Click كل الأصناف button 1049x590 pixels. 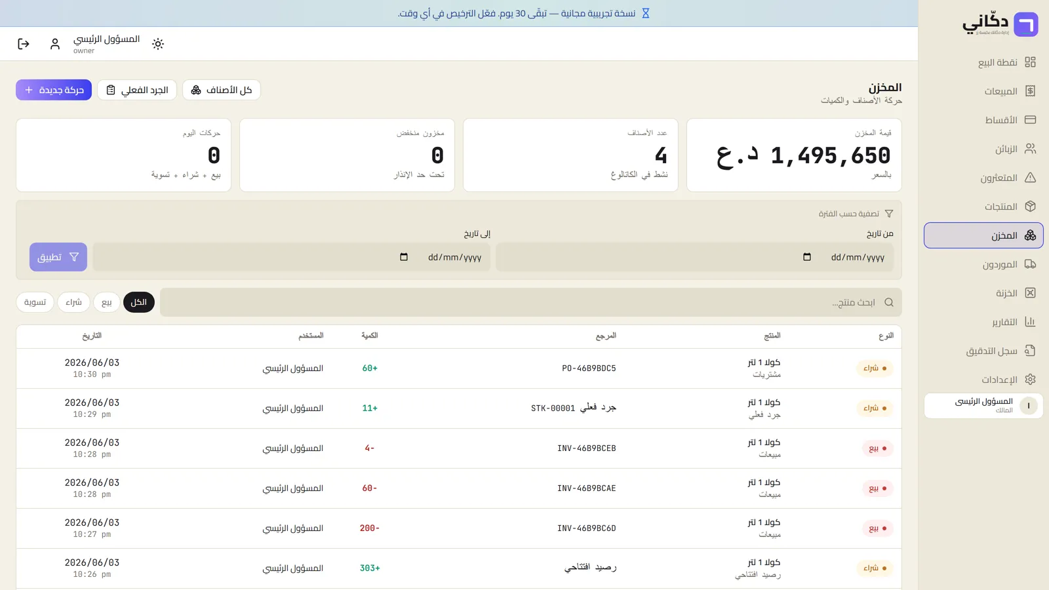click(222, 90)
